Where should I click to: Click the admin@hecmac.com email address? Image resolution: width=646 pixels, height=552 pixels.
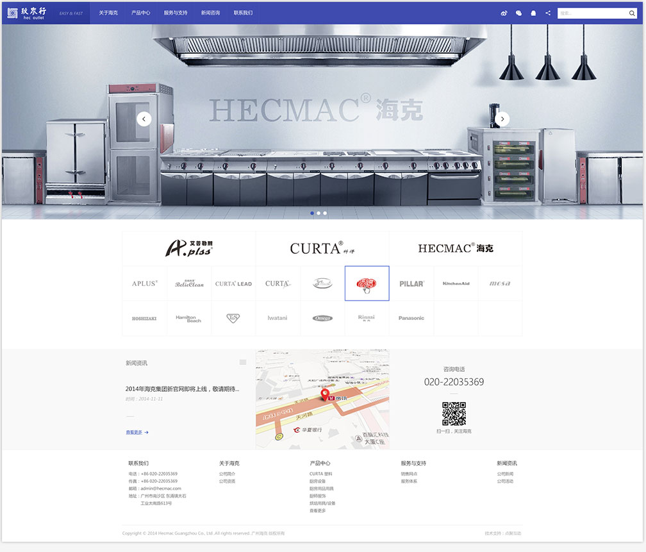[161, 489]
